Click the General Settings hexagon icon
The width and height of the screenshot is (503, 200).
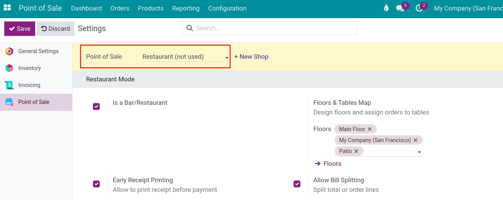tap(9, 51)
